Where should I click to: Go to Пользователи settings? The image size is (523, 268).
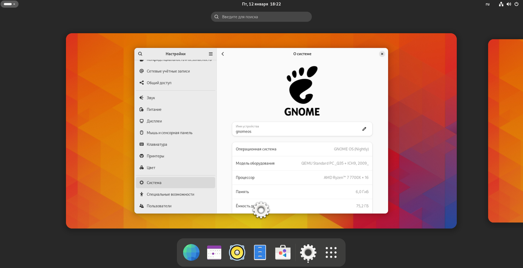[x=175, y=206]
